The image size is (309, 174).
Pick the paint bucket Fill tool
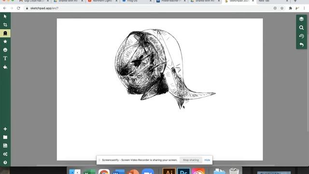[x=5, y=67]
